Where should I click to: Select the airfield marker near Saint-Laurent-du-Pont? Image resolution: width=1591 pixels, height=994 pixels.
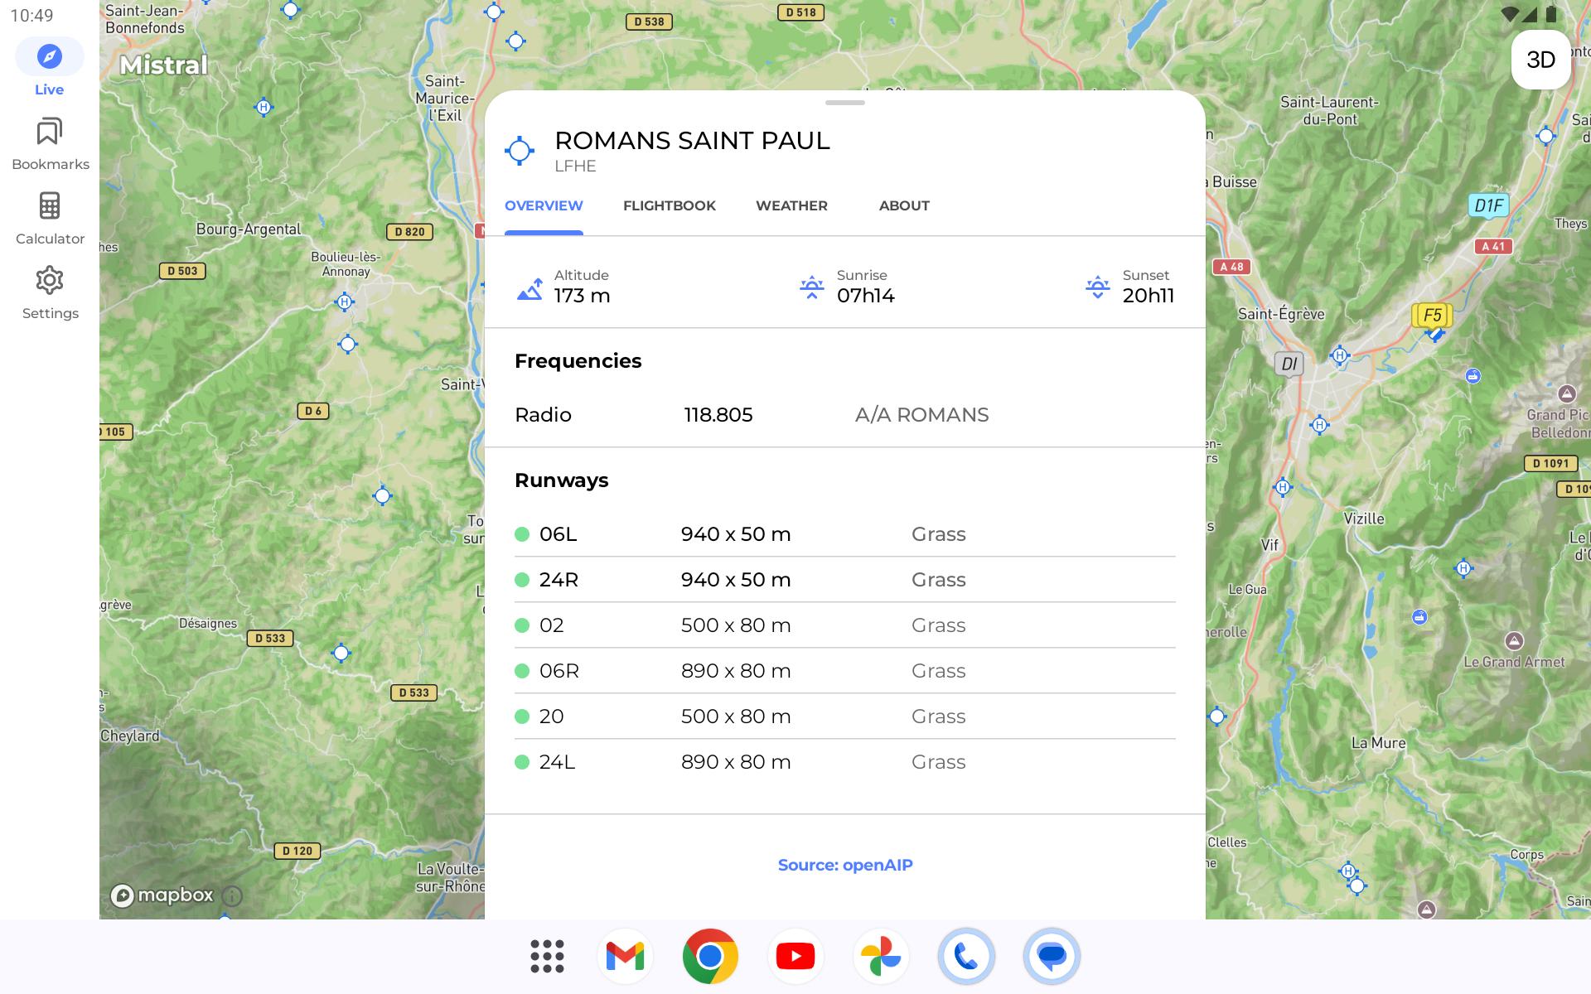pyautogui.click(x=1545, y=136)
